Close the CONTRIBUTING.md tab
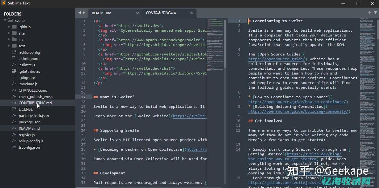Image resolution: width=379 pixels, height=188 pixels. tap(191, 13)
